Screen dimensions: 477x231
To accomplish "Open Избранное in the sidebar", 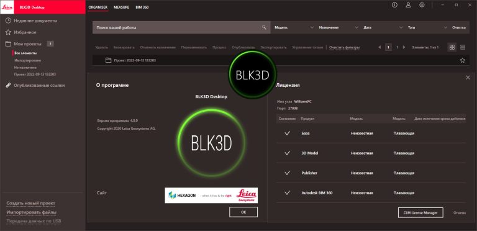I will click(x=25, y=32).
